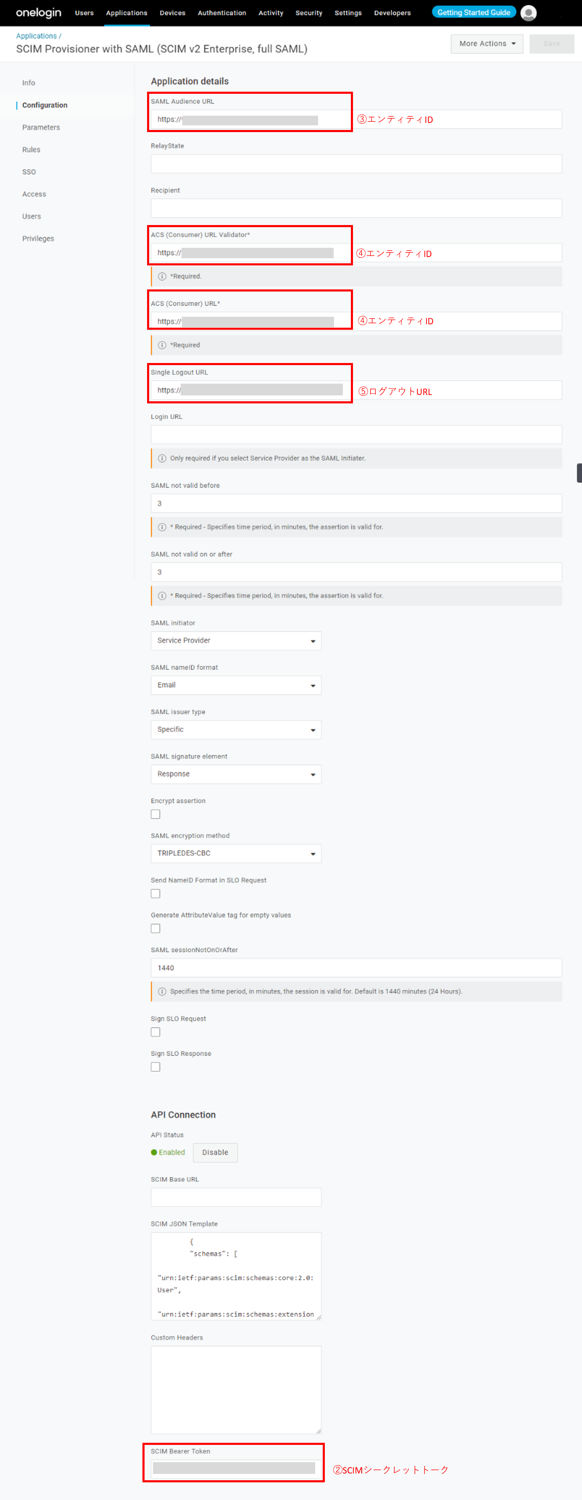Open the Devices menu
Viewport: 582px width, 1500px height.
tap(172, 13)
